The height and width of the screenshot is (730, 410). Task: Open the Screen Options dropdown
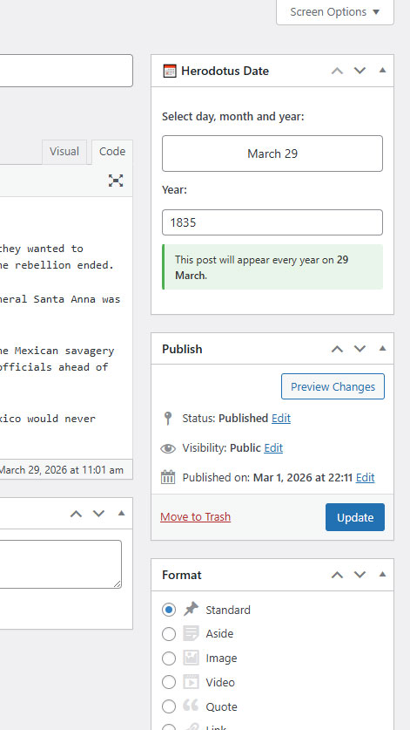click(x=335, y=12)
